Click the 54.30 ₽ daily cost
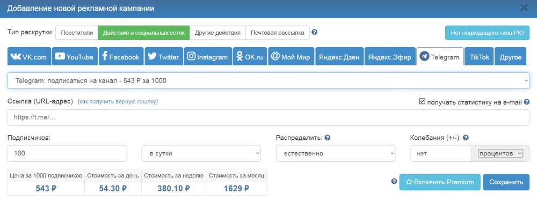 [113, 188]
